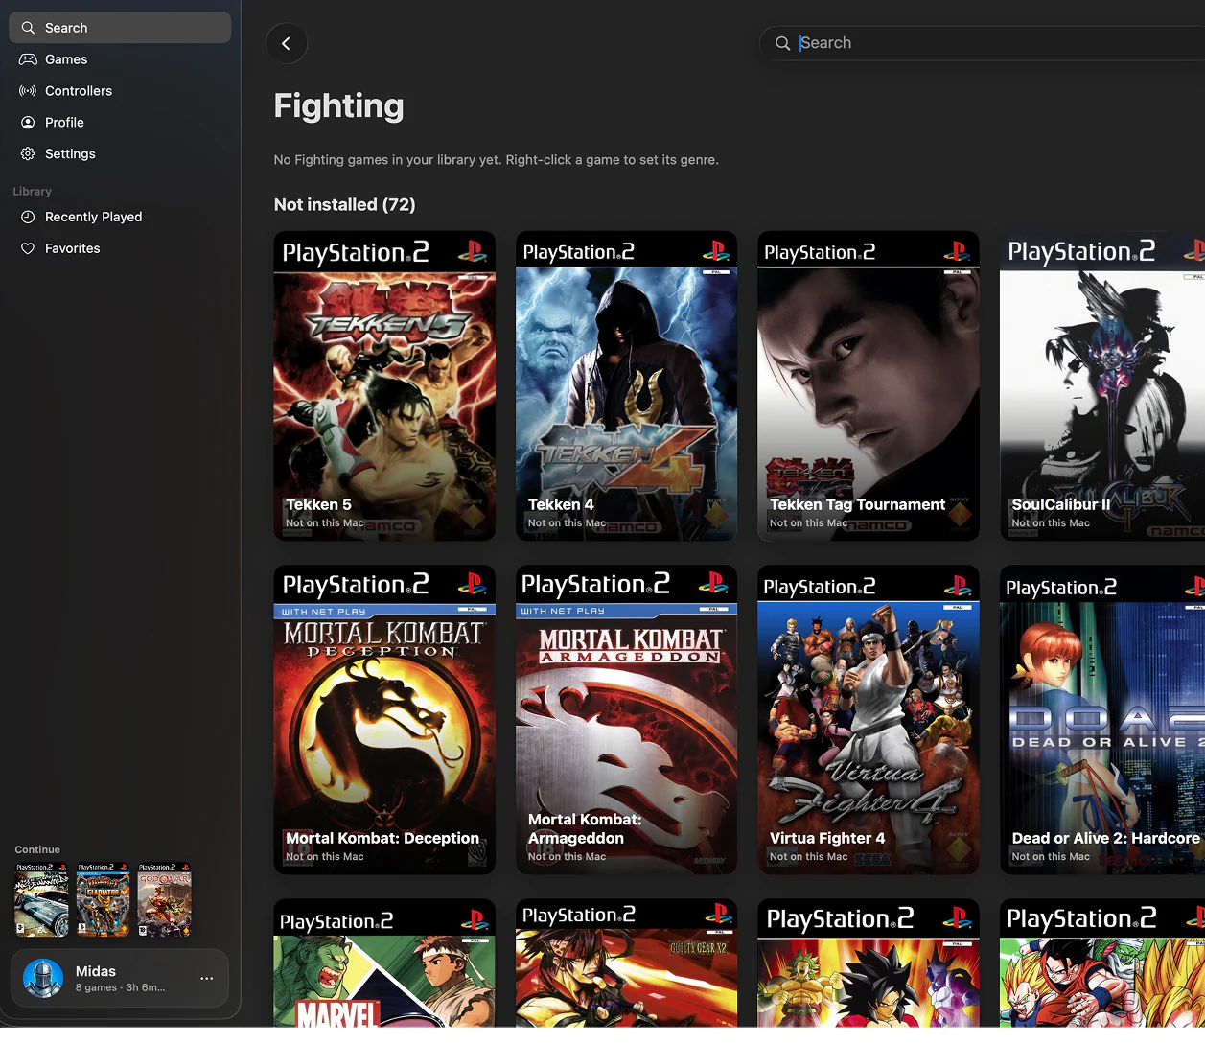Open the Favorites library list
The height and width of the screenshot is (1044, 1205).
pos(120,248)
